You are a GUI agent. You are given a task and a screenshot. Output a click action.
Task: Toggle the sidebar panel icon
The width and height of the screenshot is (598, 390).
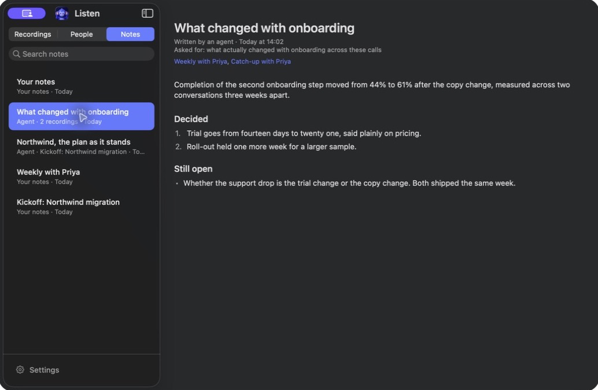tap(147, 13)
